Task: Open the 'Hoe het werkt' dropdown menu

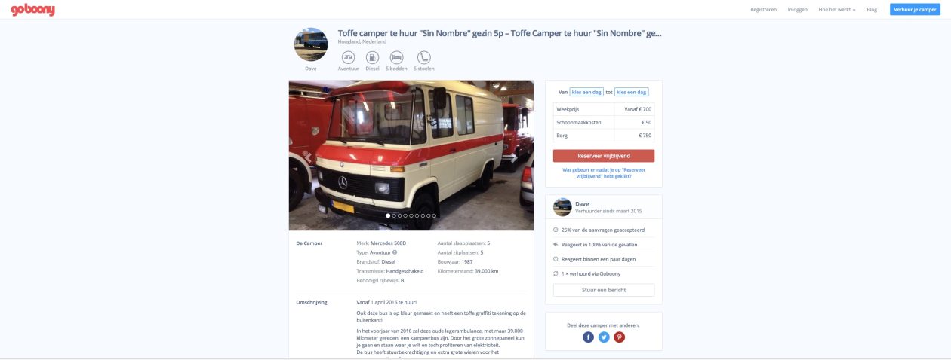Action: [x=837, y=10]
